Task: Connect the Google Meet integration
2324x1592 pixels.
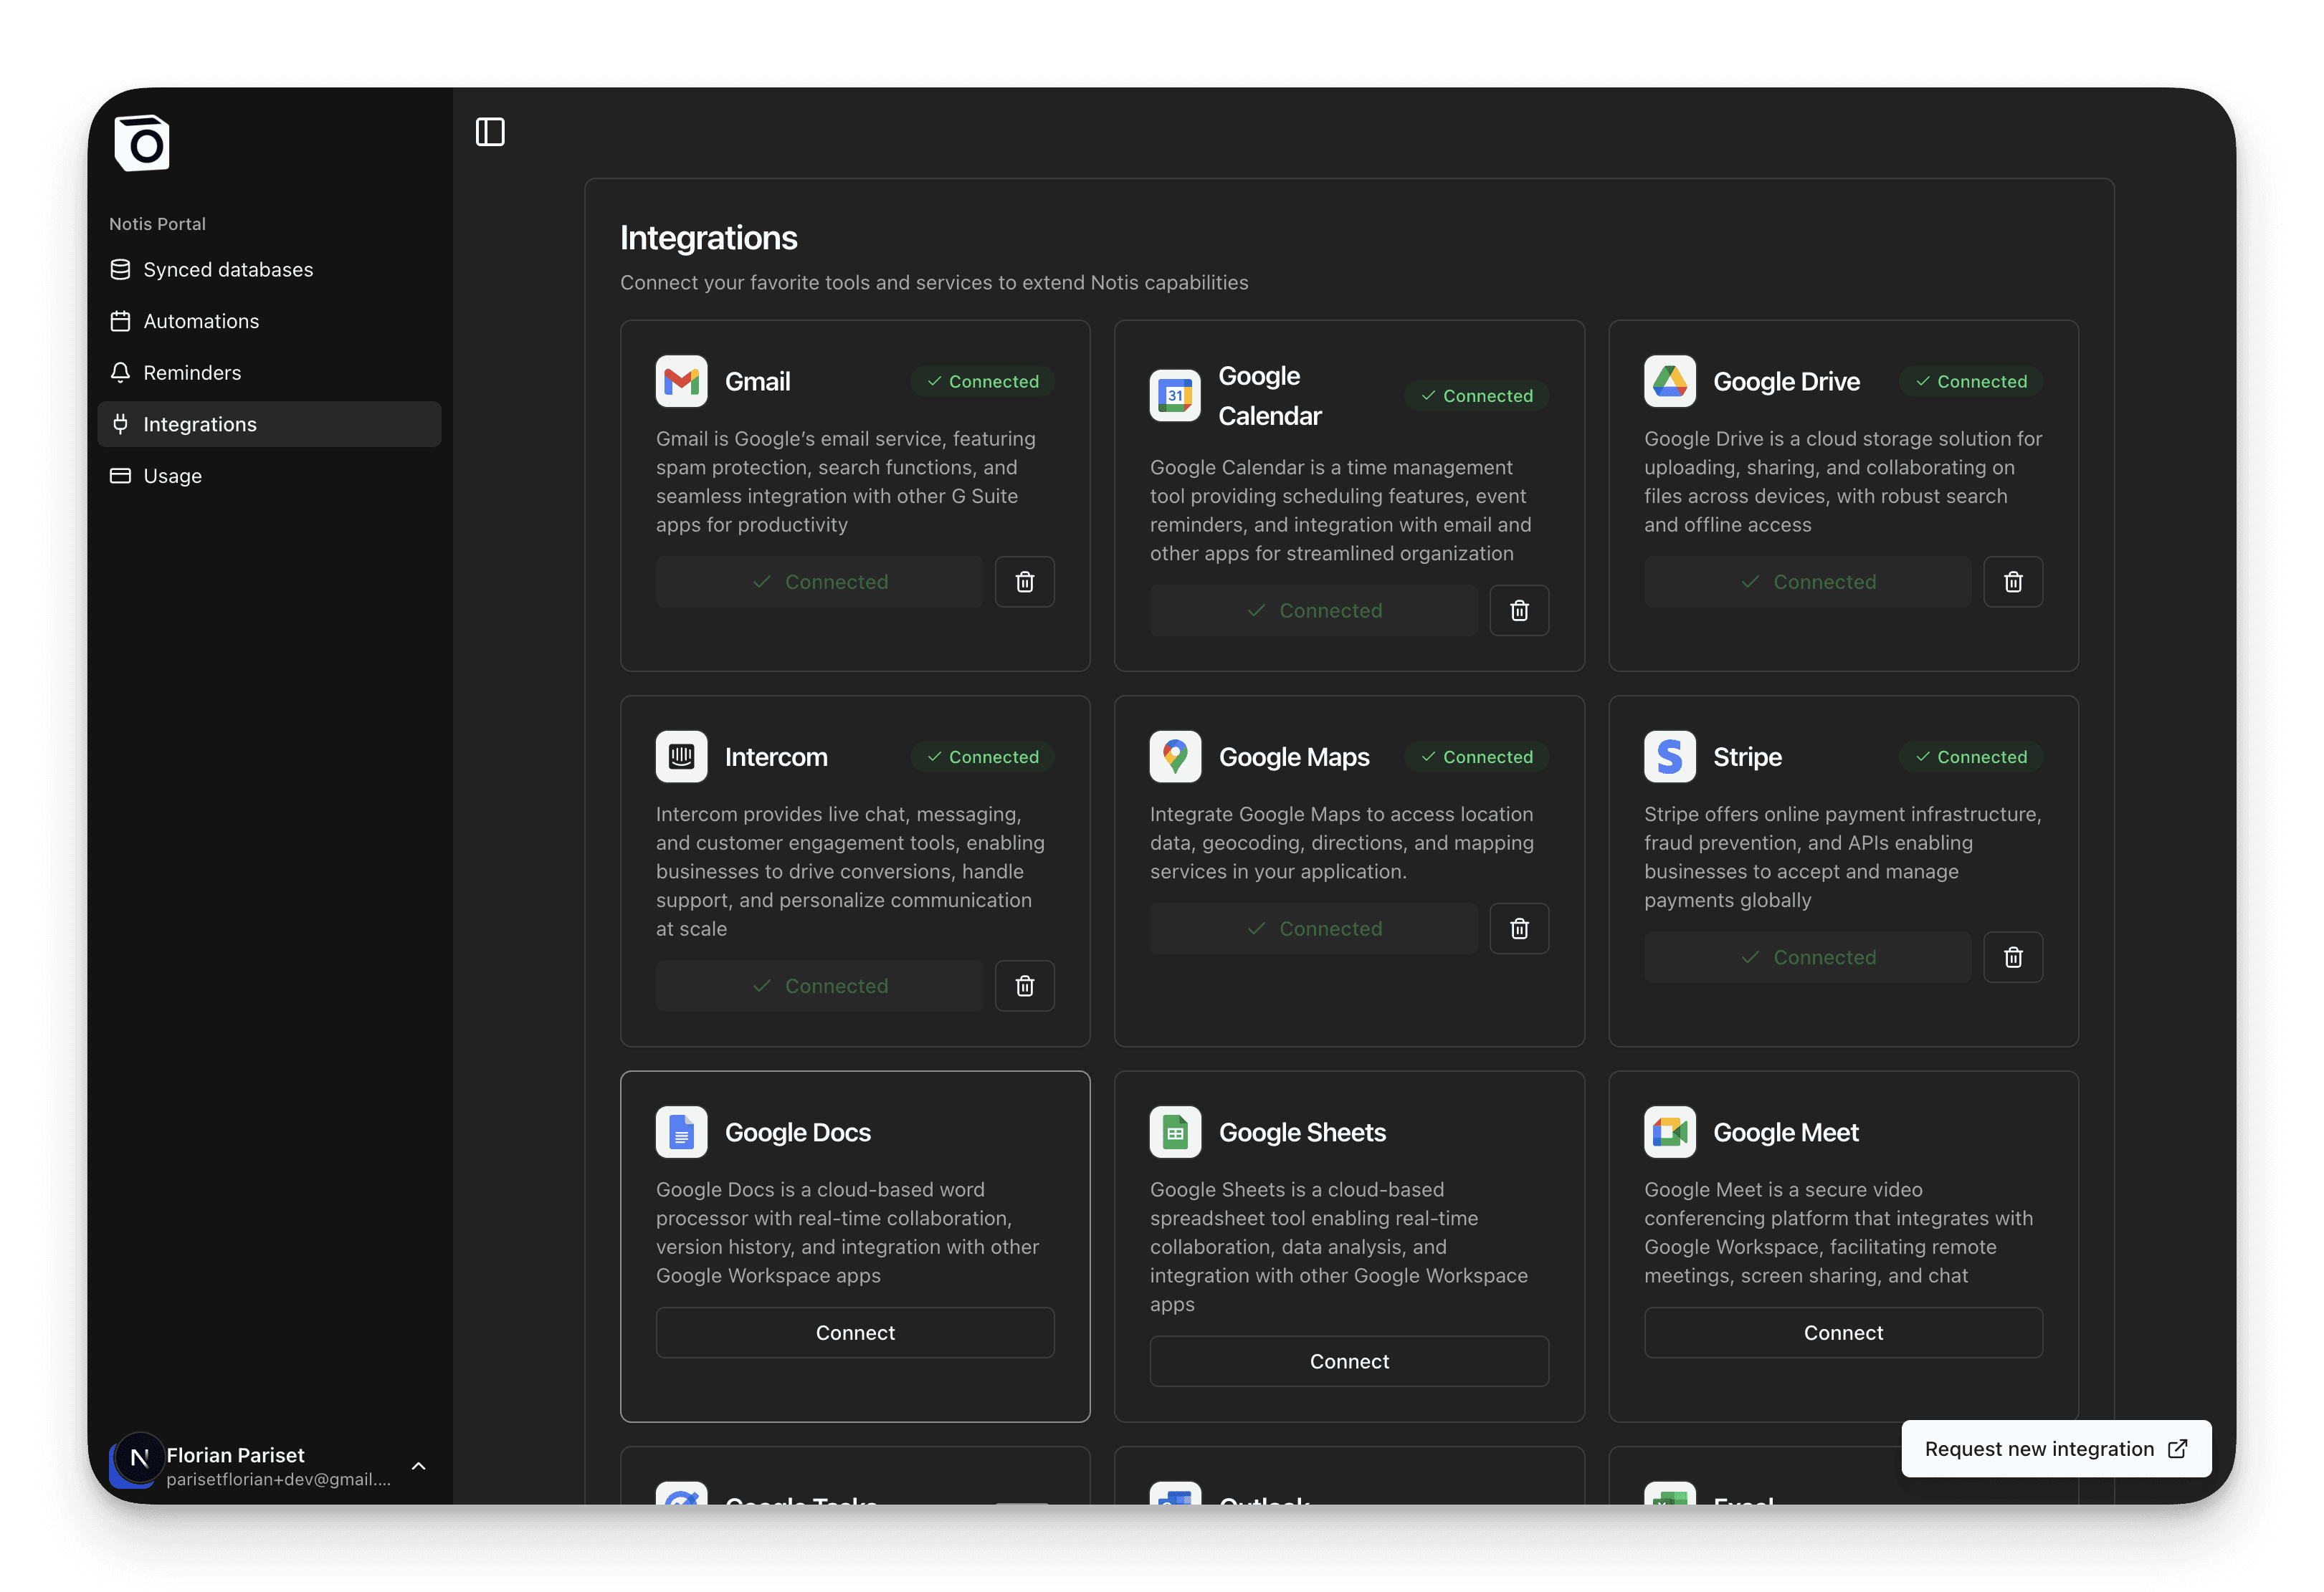Action: 1843,1332
